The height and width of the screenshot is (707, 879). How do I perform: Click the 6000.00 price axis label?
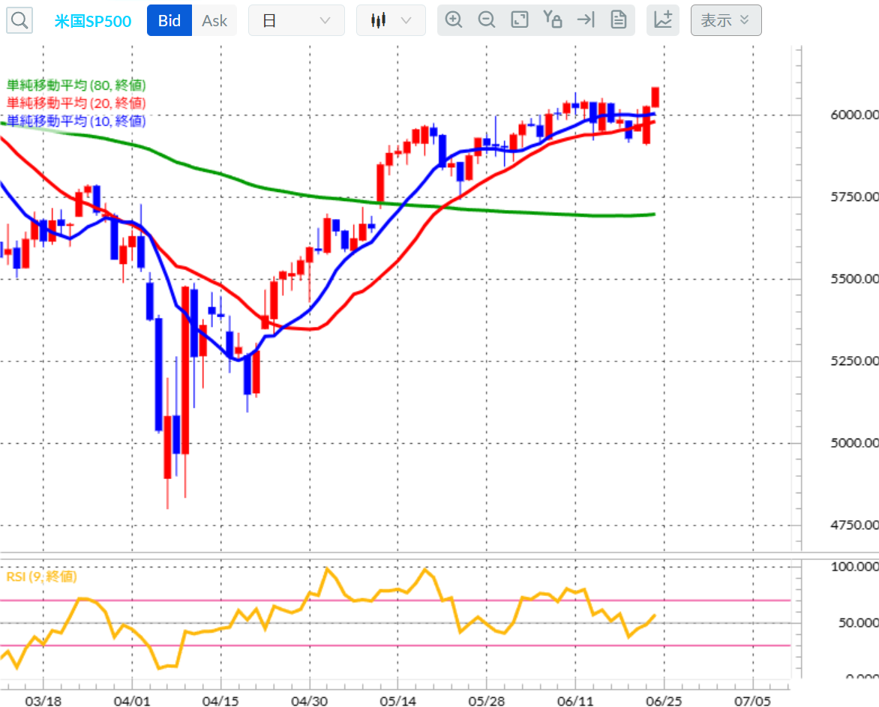click(854, 115)
